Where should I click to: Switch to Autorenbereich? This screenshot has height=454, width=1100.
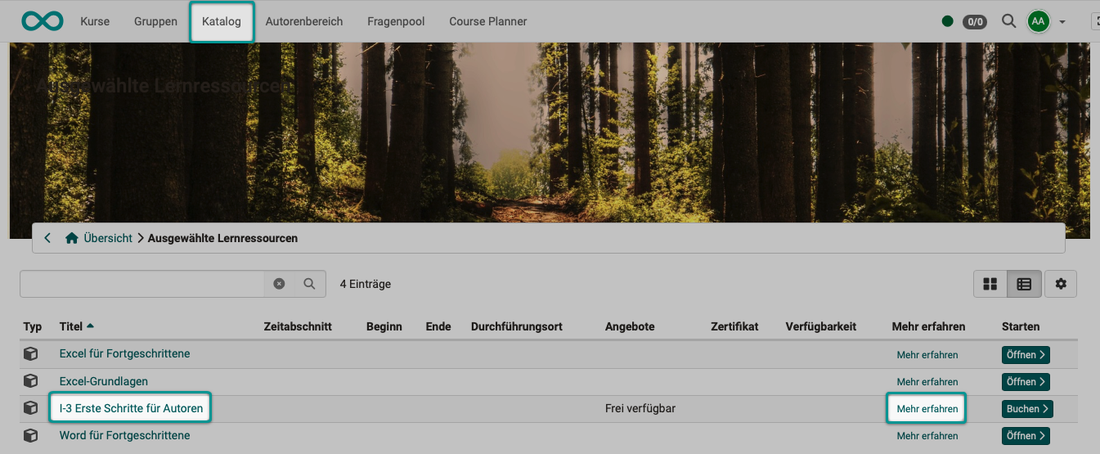[x=304, y=21]
